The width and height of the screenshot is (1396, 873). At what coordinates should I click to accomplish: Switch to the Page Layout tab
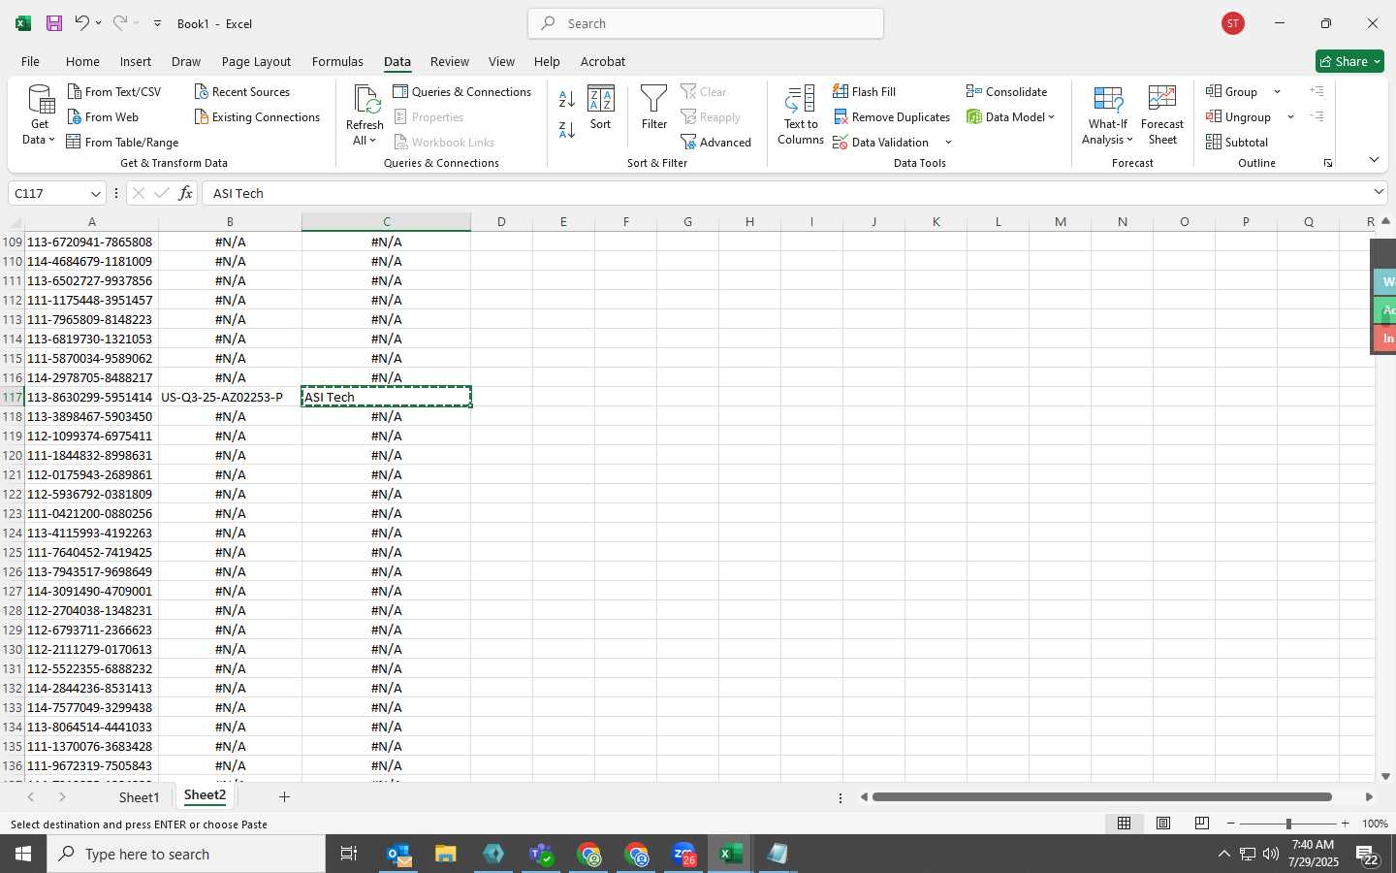click(x=256, y=61)
